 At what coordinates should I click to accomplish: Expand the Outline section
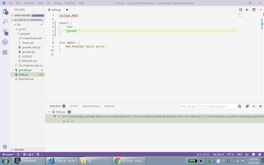[x=19, y=150]
